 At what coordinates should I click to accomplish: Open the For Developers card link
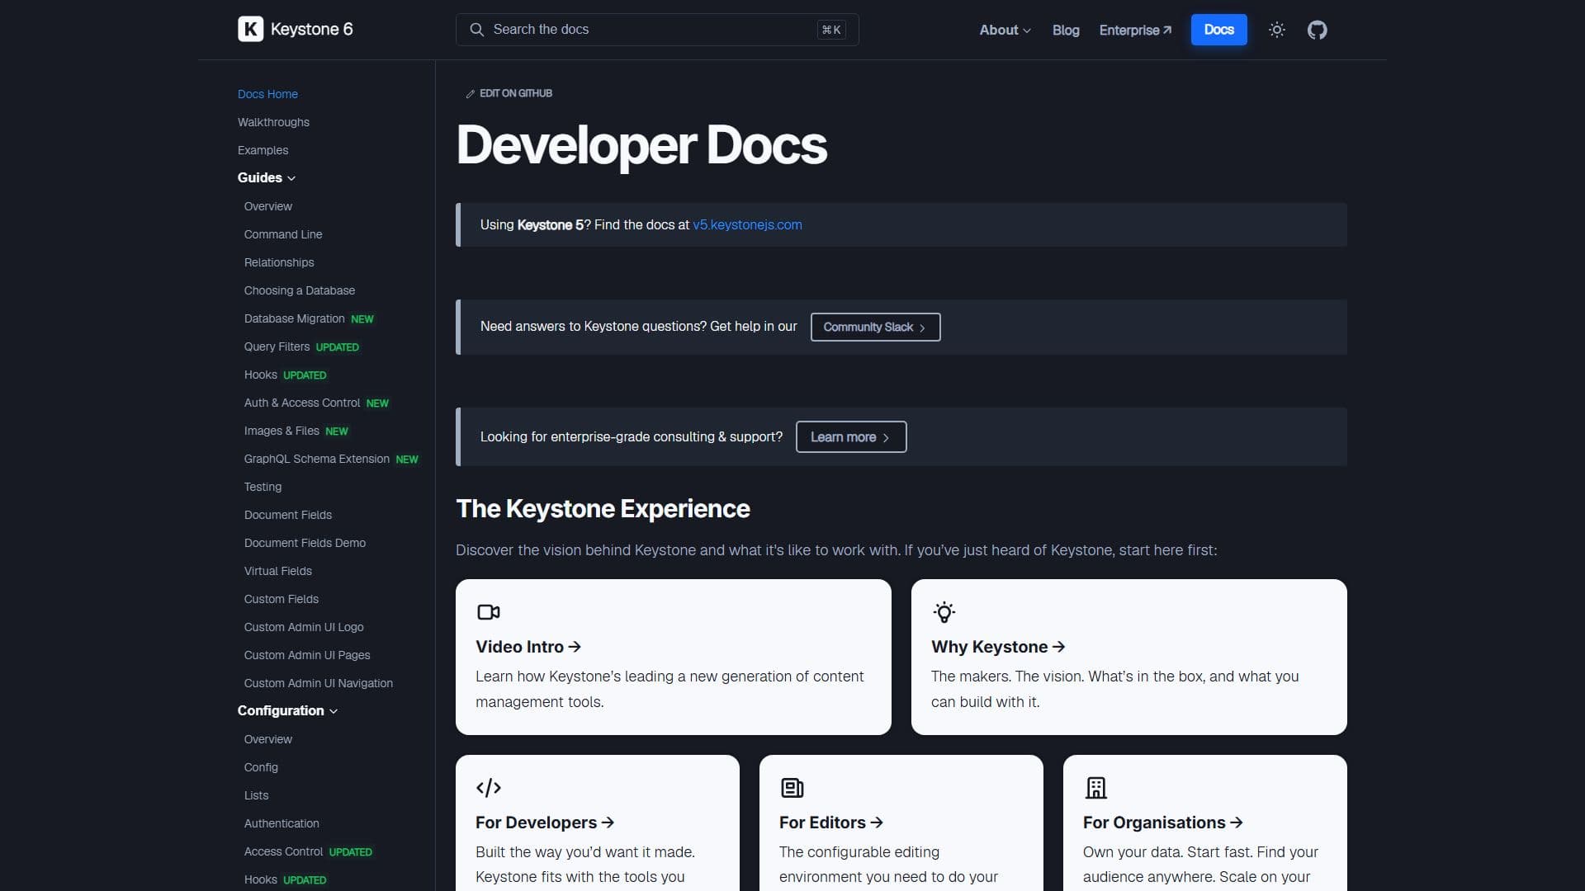coord(545,823)
